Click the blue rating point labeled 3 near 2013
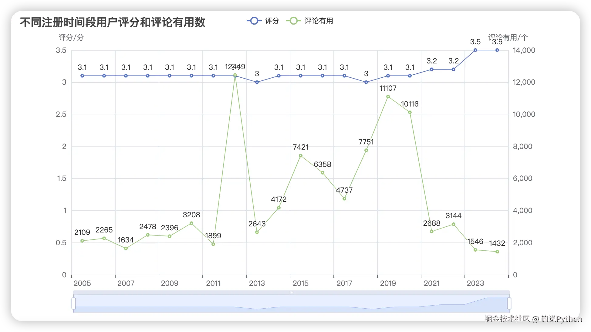The width and height of the screenshot is (591, 332). 257,82
